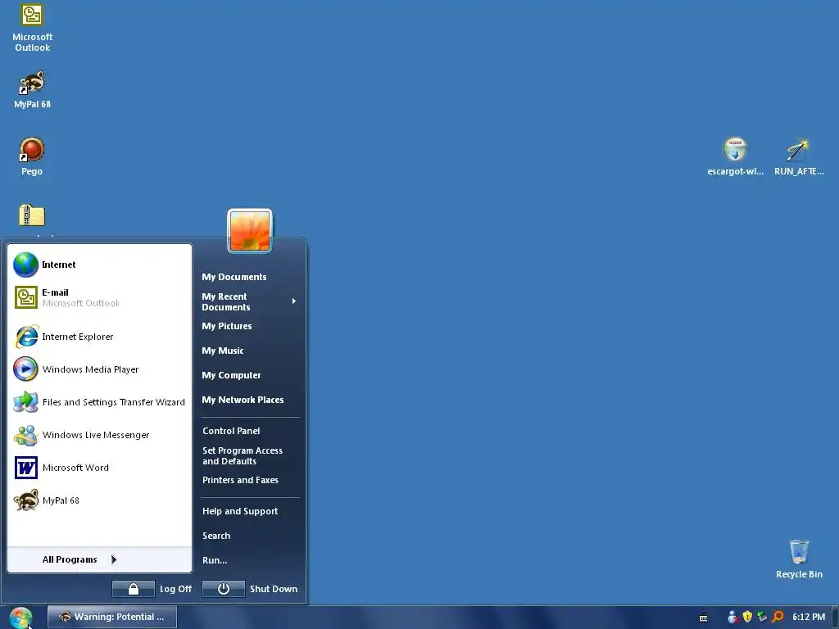The image size is (839, 629).
Task: Open the yellow security shield tray icon
Action: (747, 617)
